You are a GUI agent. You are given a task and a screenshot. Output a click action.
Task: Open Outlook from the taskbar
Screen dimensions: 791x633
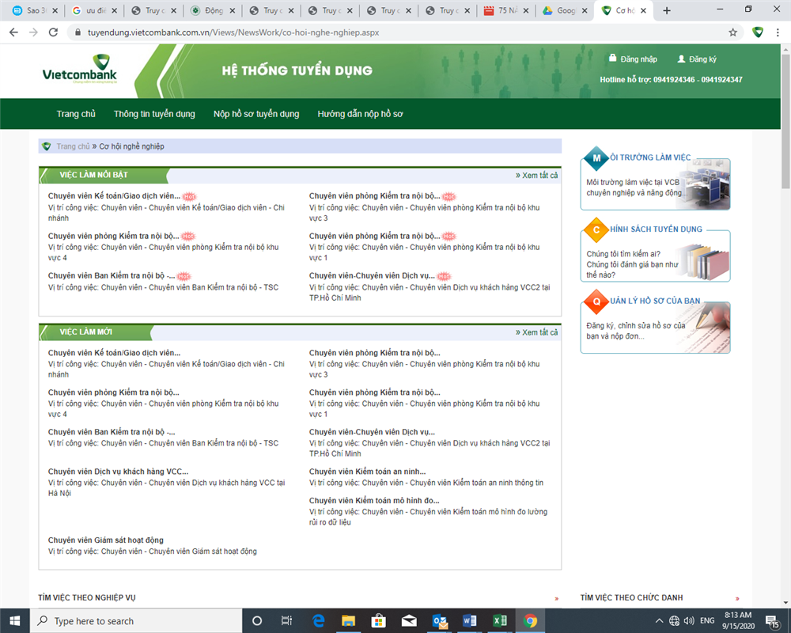(439, 621)
